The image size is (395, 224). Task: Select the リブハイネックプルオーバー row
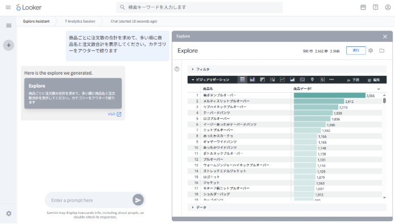284,107
